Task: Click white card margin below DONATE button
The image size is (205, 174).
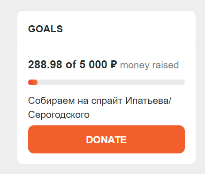Action: tap(106, 159)
